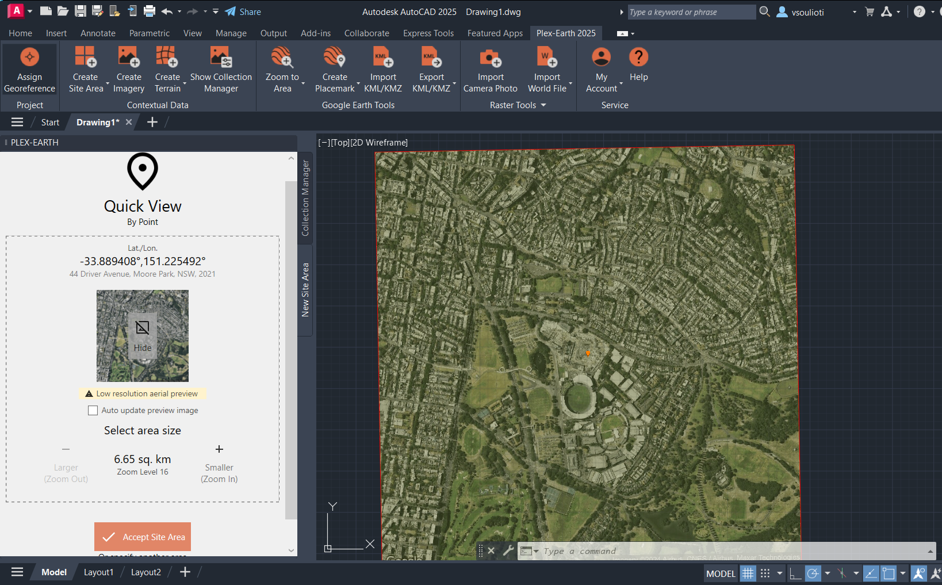Toggle snap mode dots in status bar
Image resolution: width=942 pixels, height=585 pixels.
765,573
